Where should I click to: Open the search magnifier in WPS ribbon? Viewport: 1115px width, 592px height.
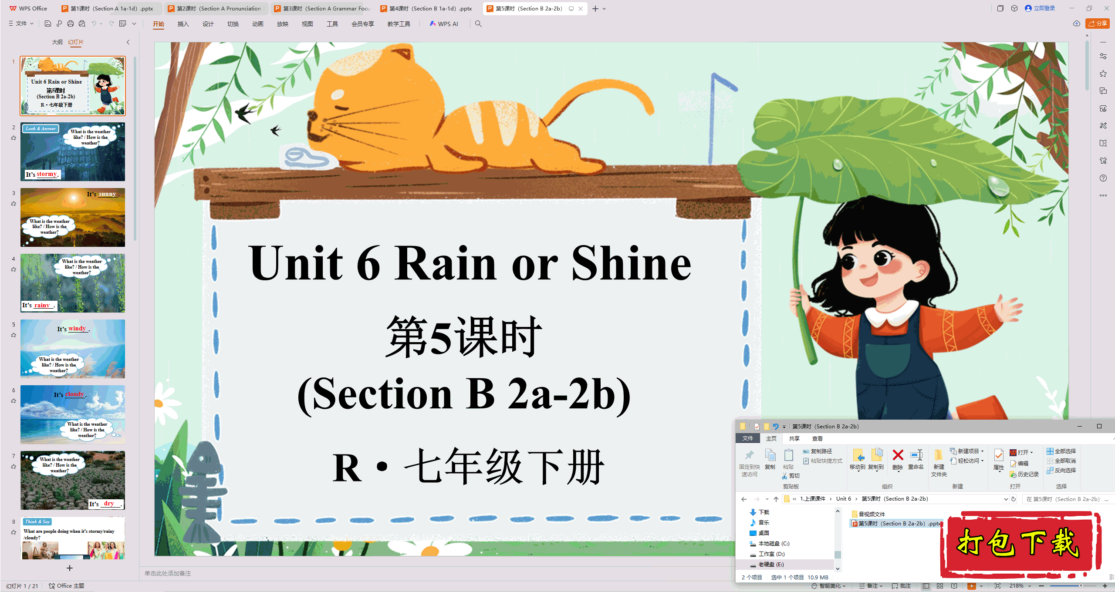tap(478, 24)
